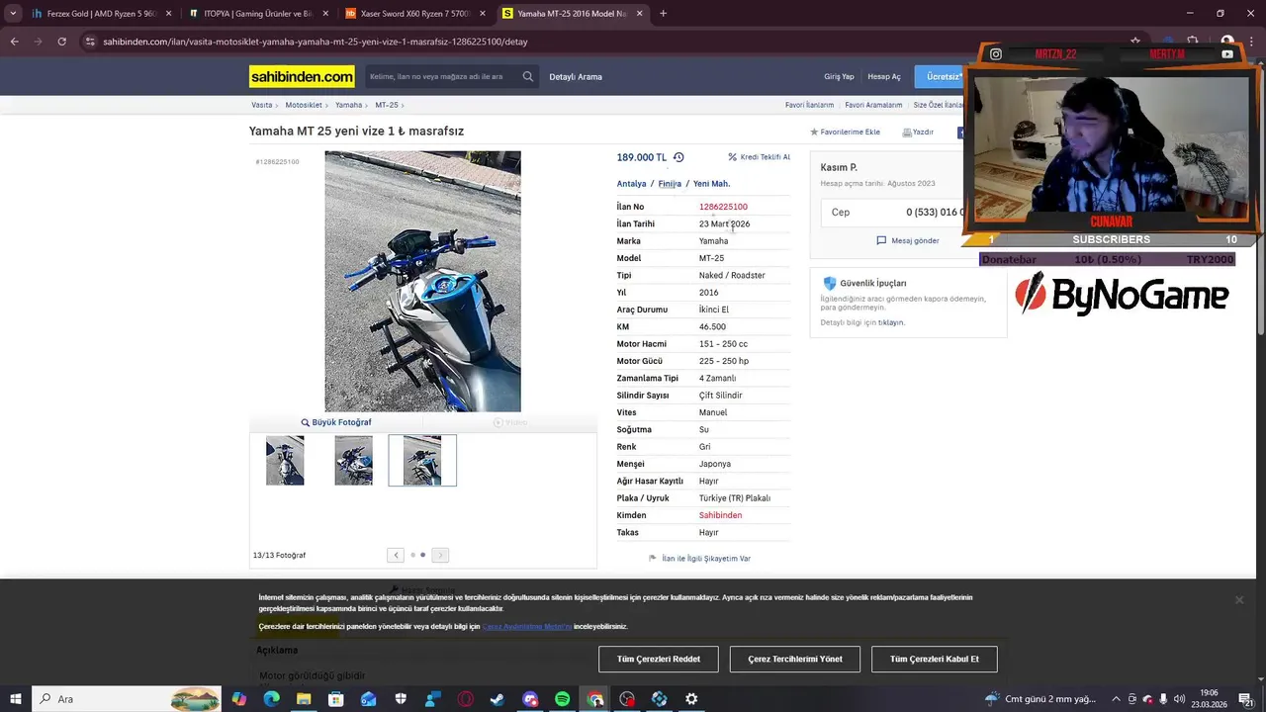Click the Yamaha breadcrumb
The width and height of the screenshot is (1266, 712).
(x=348, y=105)
